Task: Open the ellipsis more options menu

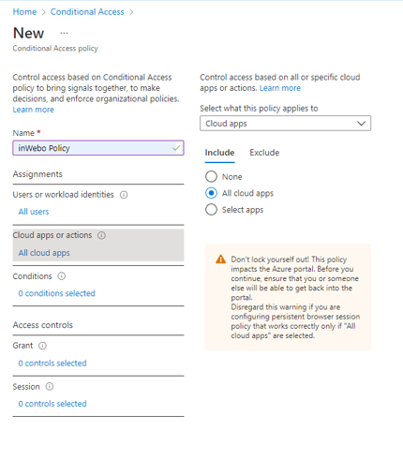Action: pyautogui.click(x=64, y=33)
